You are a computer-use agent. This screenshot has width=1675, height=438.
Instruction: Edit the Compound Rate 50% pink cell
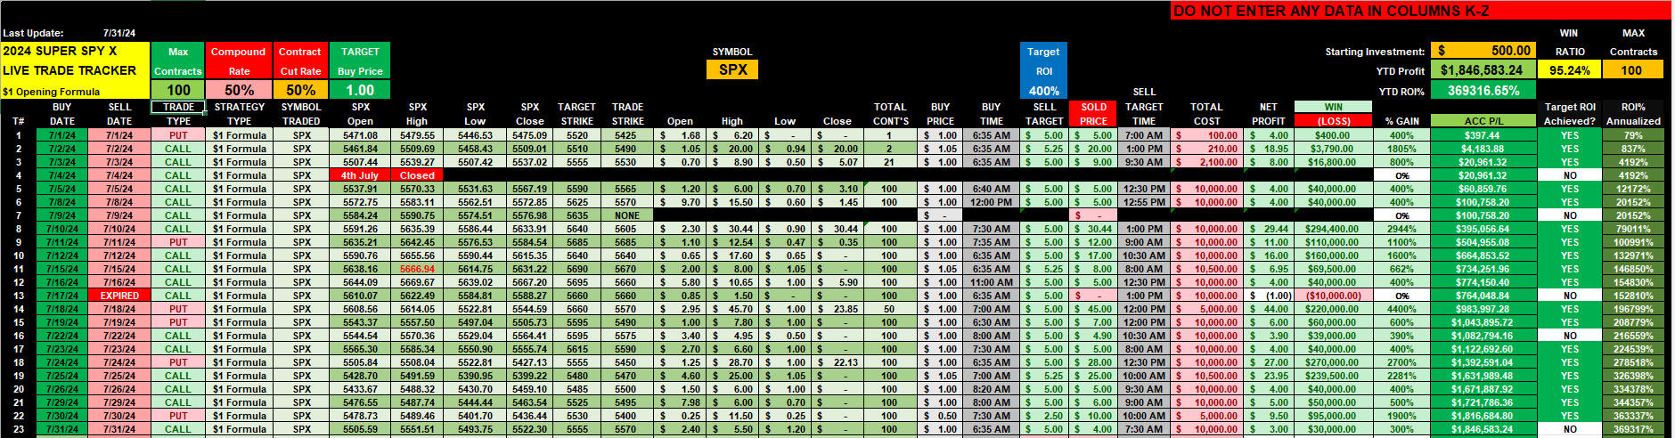tap(238, 90)
